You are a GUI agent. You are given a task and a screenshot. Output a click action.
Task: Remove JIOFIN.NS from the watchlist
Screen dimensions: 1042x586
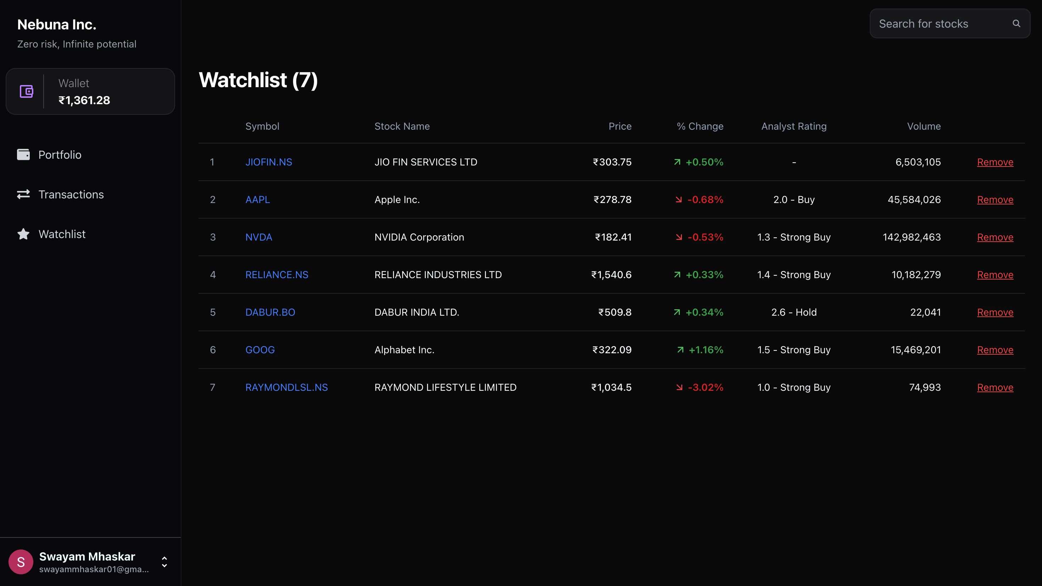[995, 162]
